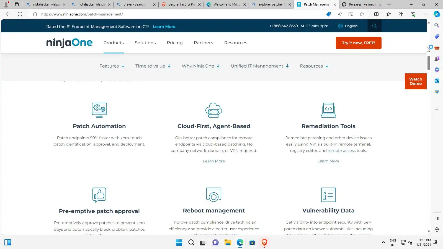
Task: Show hidden system tray icons chevron
Action: tap(383, 243)
